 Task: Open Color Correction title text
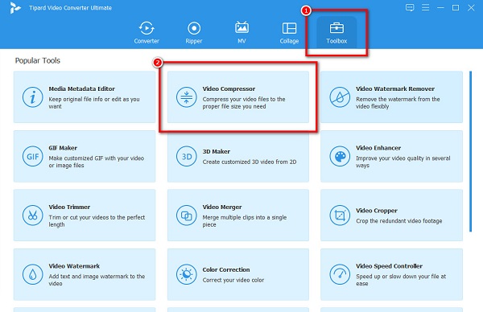click(x=226, y=269)
